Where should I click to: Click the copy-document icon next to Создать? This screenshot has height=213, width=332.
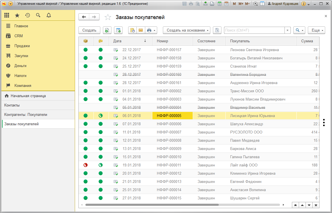pos(107,30)
